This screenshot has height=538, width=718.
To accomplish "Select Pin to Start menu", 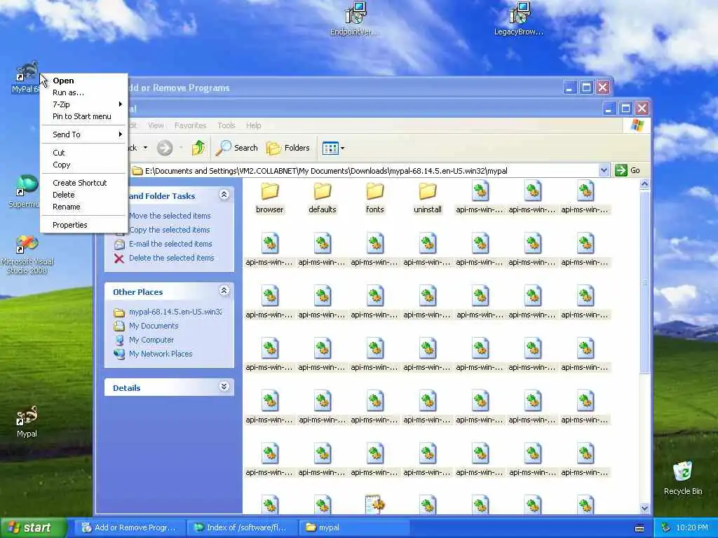I will click(x=82, y=116).
